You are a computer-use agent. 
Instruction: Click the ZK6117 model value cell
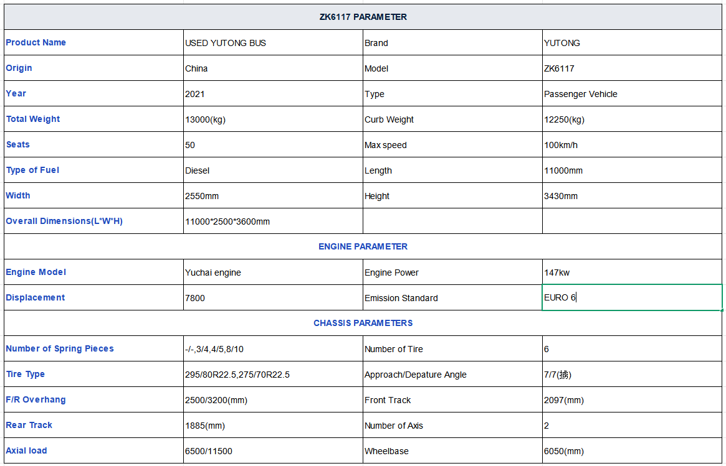(632, 68)
